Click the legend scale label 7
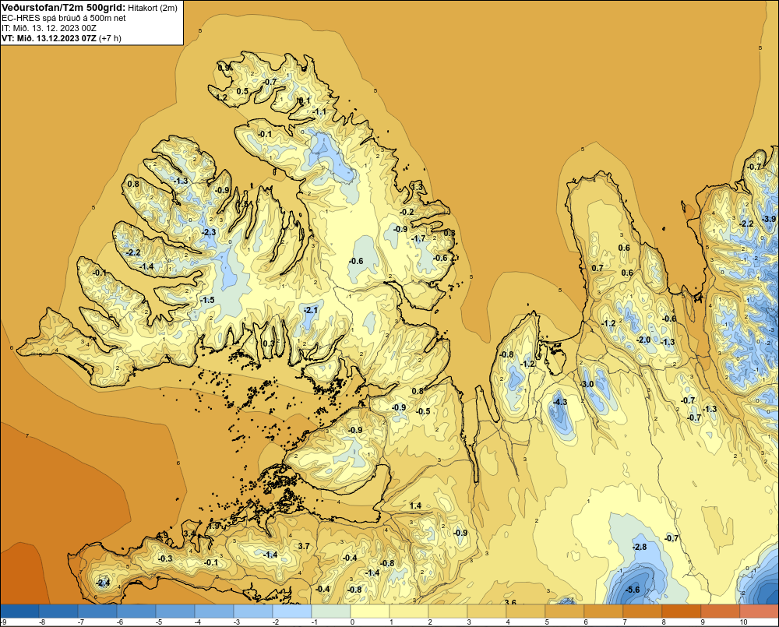The image size is (779, 627). coord(625,622)
